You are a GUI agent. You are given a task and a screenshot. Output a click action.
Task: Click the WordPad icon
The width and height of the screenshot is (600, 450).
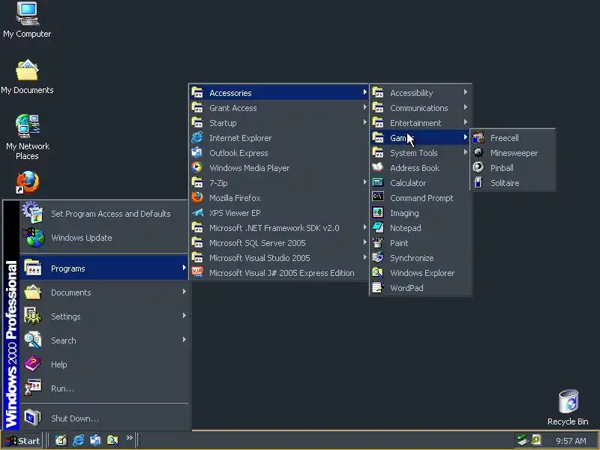point(378,287)
